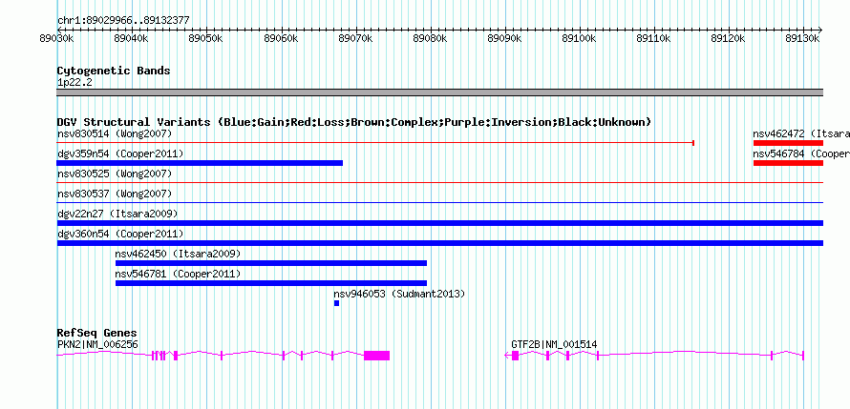Screen dimensions: 850x409
Task: Select the large PKN2 terminal exon block
Action: pyautogui.click(x=376, y=356)
